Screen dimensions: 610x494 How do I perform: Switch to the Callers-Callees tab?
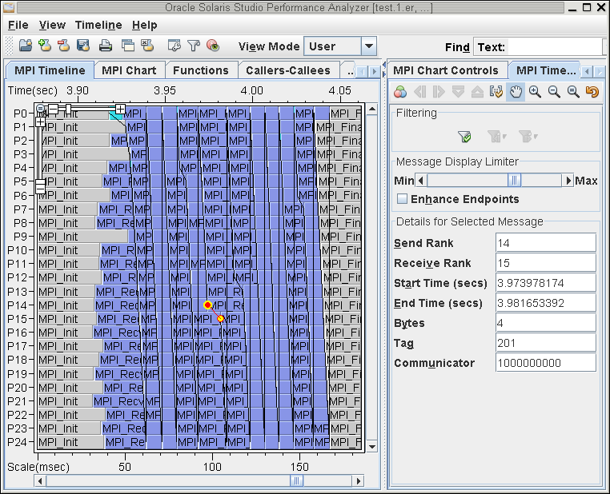click(x=288, y=70)
